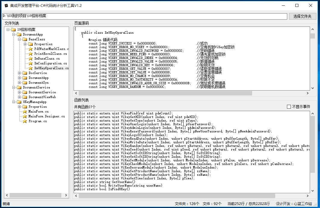Click the star icon of PdfWaterMarkClass.cs

[x=31, y=49]
